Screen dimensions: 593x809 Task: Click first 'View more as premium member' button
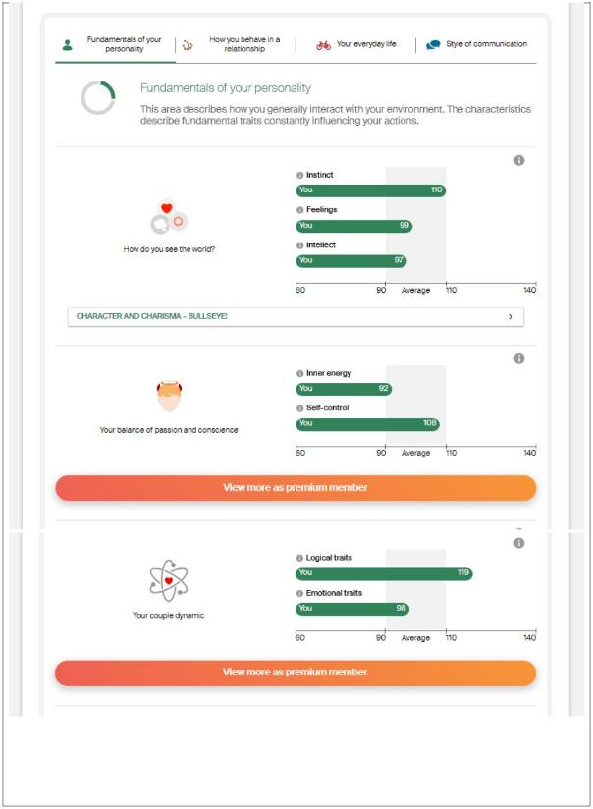tap(296, 488)
